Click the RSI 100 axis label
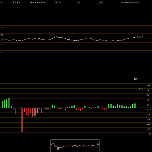This screenshot has width=152, height=152. (x=2, y=28)
